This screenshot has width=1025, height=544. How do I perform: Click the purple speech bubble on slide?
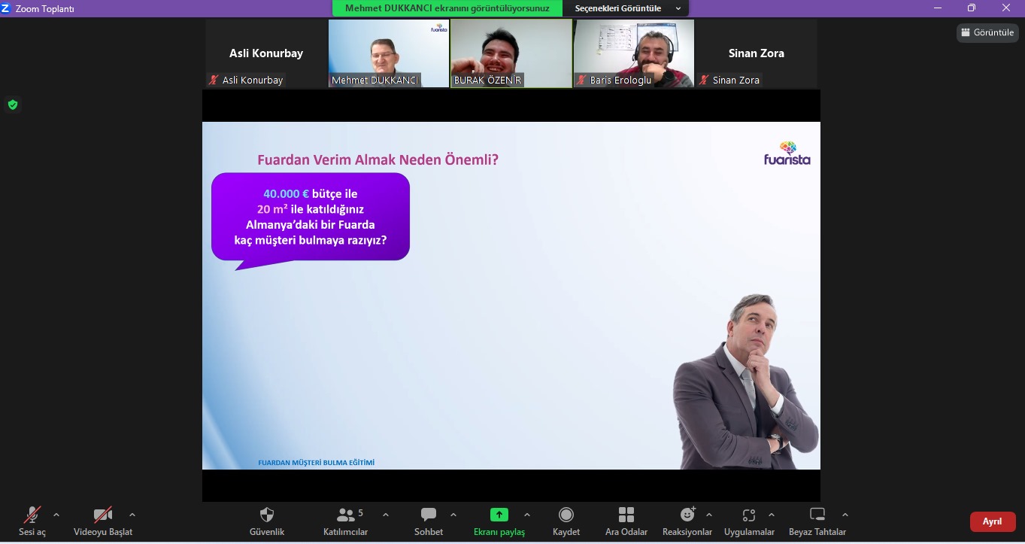tap(311, 217)
